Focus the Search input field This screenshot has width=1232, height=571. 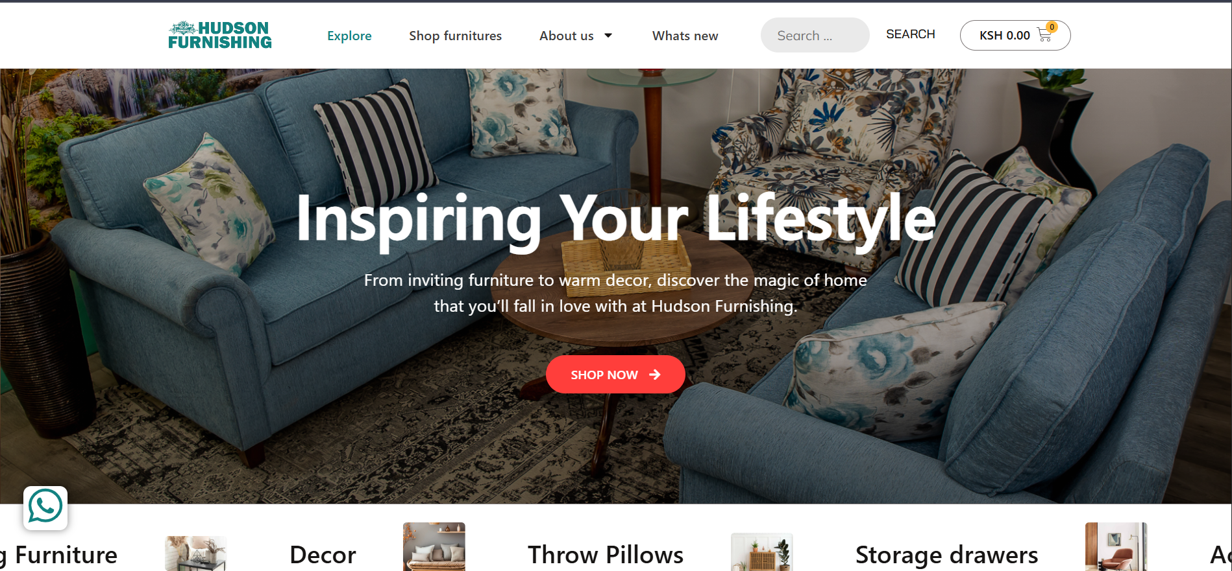point(815,36)
